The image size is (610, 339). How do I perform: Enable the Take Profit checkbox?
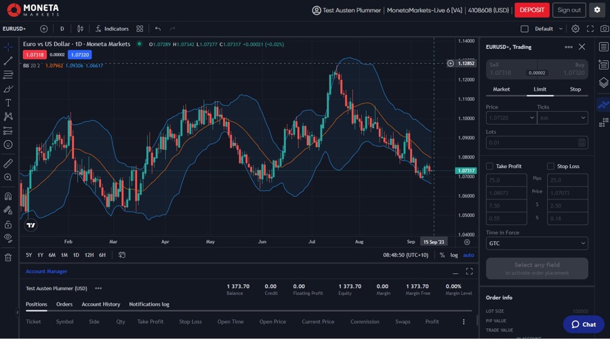pos(490,166)
